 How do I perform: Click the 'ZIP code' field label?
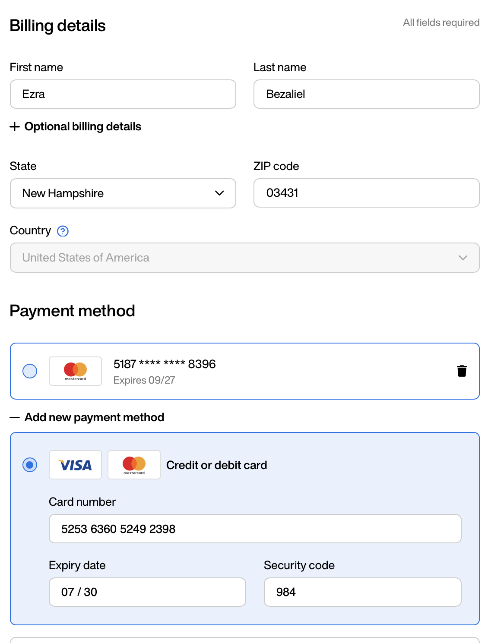tap(276, 166)
